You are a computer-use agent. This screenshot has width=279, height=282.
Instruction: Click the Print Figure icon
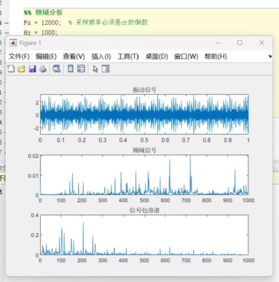43,69
